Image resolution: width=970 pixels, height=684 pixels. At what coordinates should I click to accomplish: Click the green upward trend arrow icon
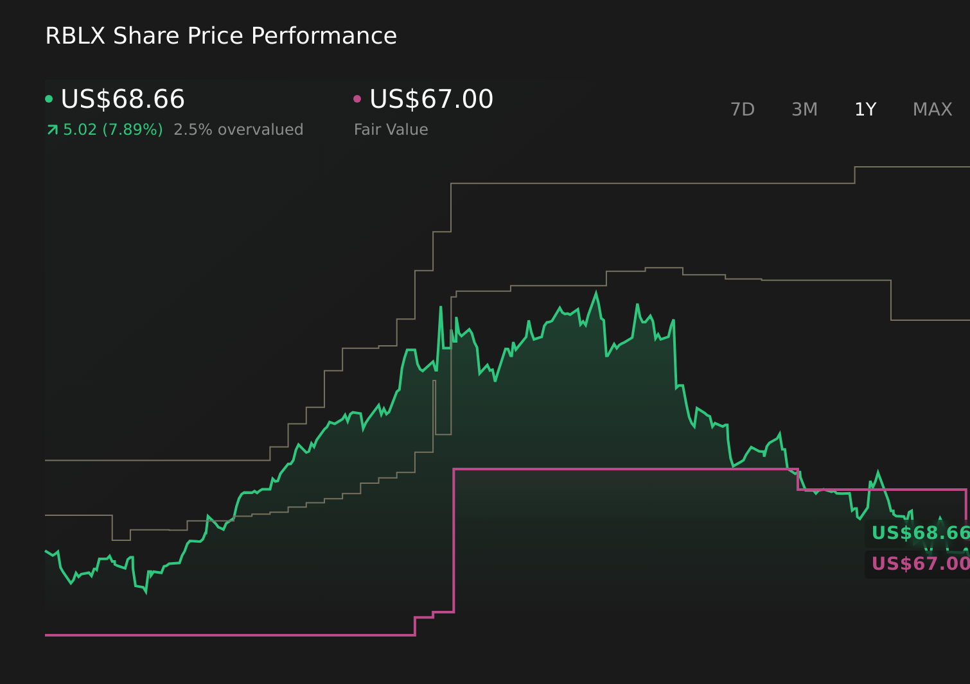tap(51, 129)
